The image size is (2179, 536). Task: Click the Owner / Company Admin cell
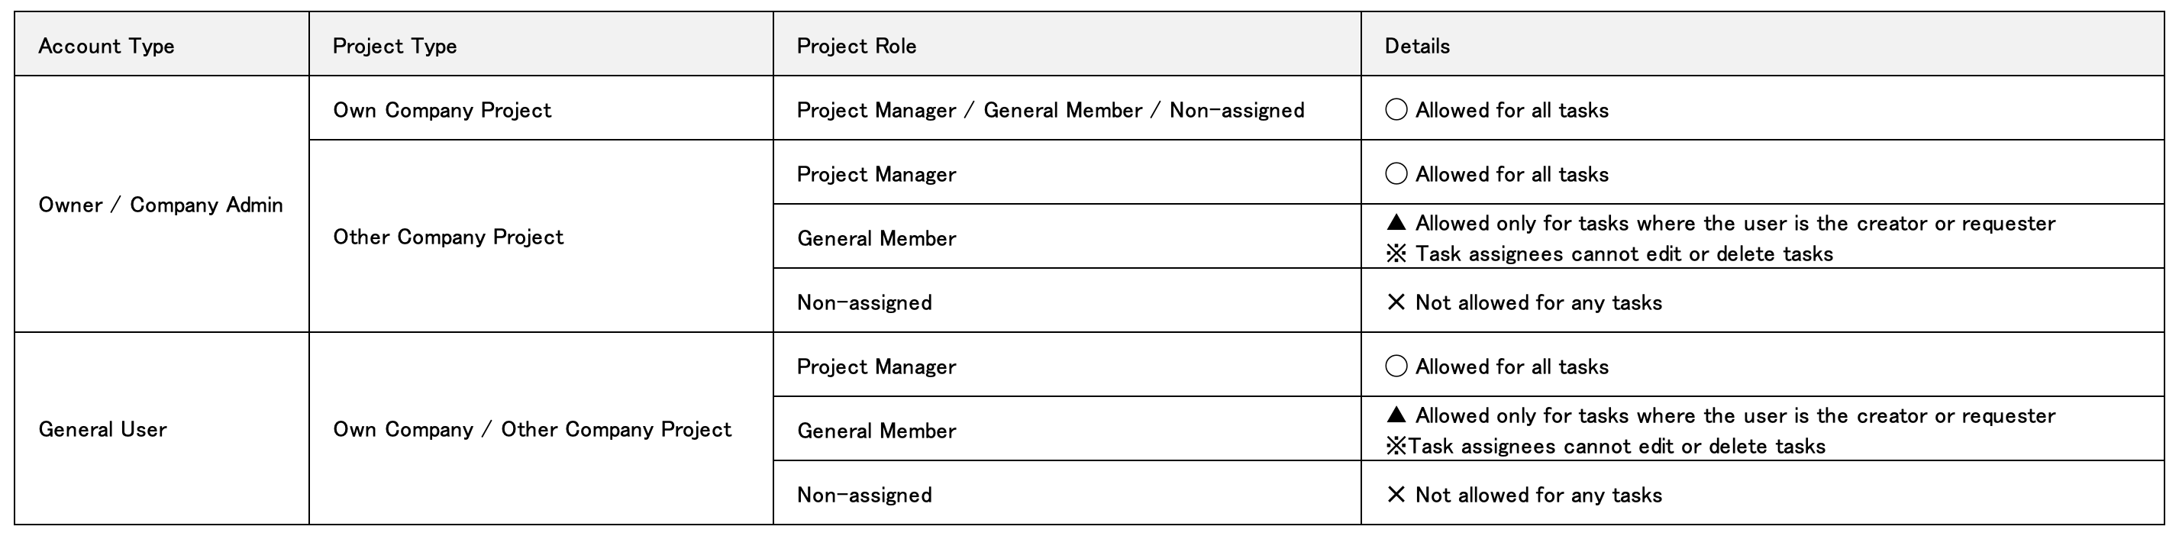161,205
